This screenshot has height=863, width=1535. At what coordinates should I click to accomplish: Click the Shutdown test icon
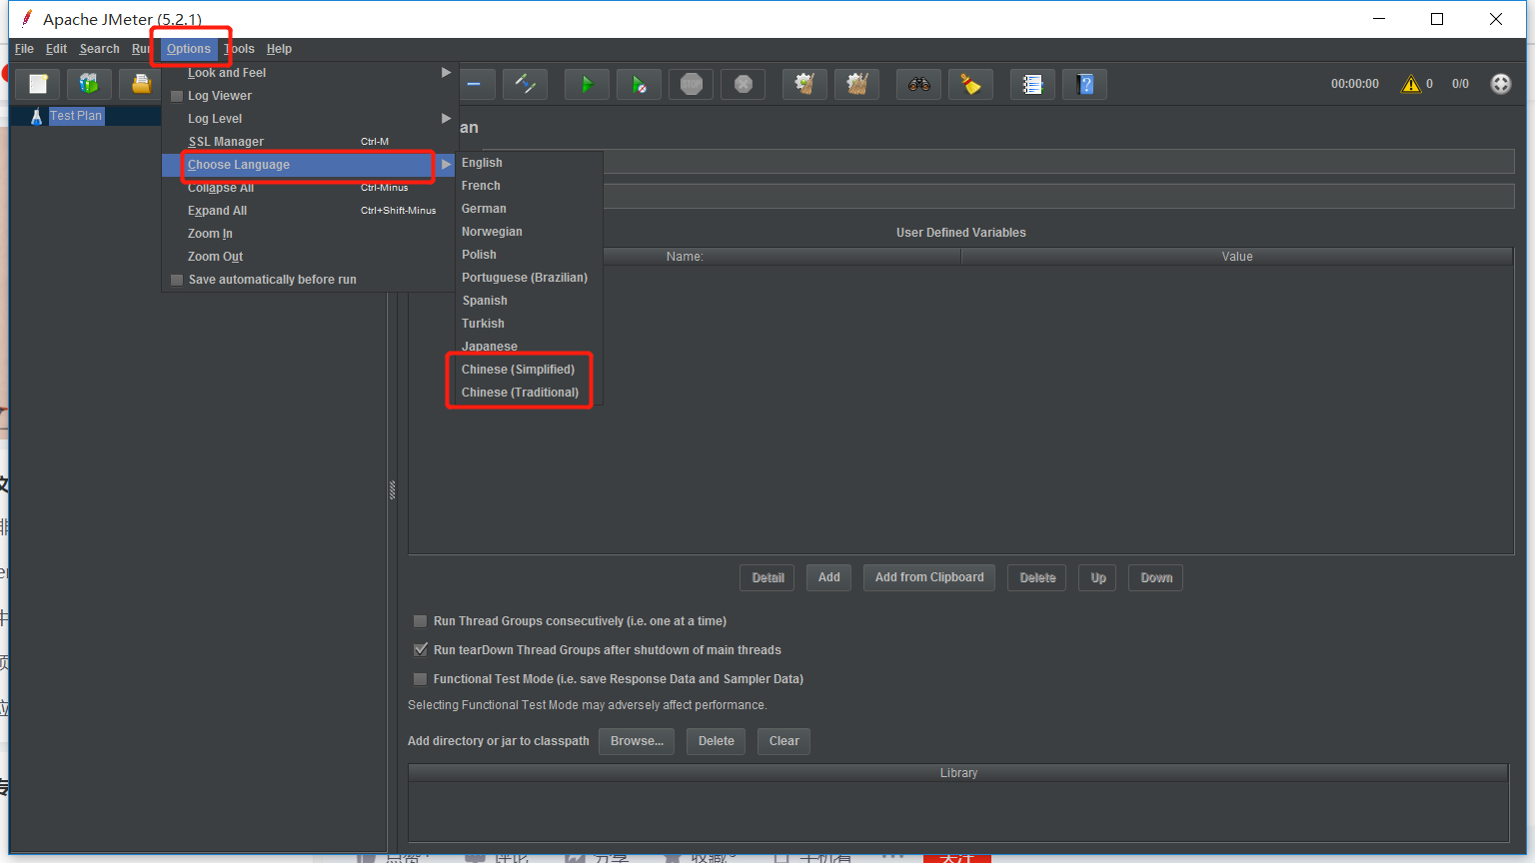tap(743, 84)
